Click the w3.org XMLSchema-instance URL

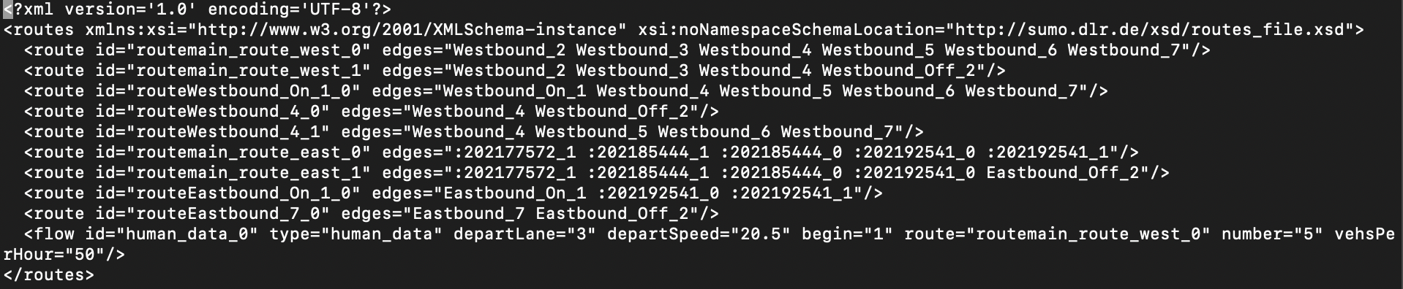click(x=407, y=30)
